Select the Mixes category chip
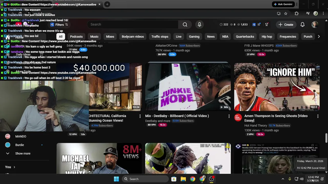This screenshot has width=328, height=184. [110, 37]
